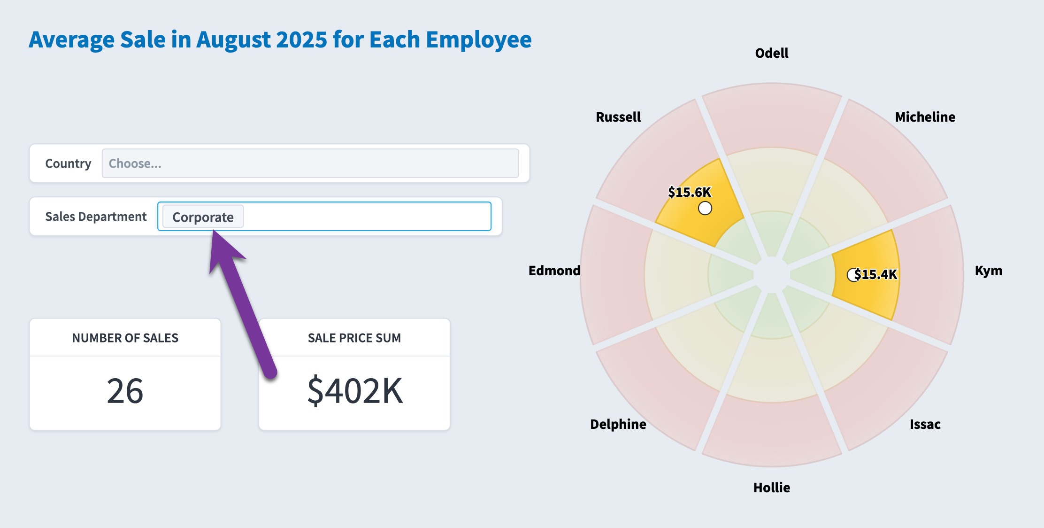The image size is (1044, 528).
Task: Click the $15.6K value label
Action: tap(690, 192)
